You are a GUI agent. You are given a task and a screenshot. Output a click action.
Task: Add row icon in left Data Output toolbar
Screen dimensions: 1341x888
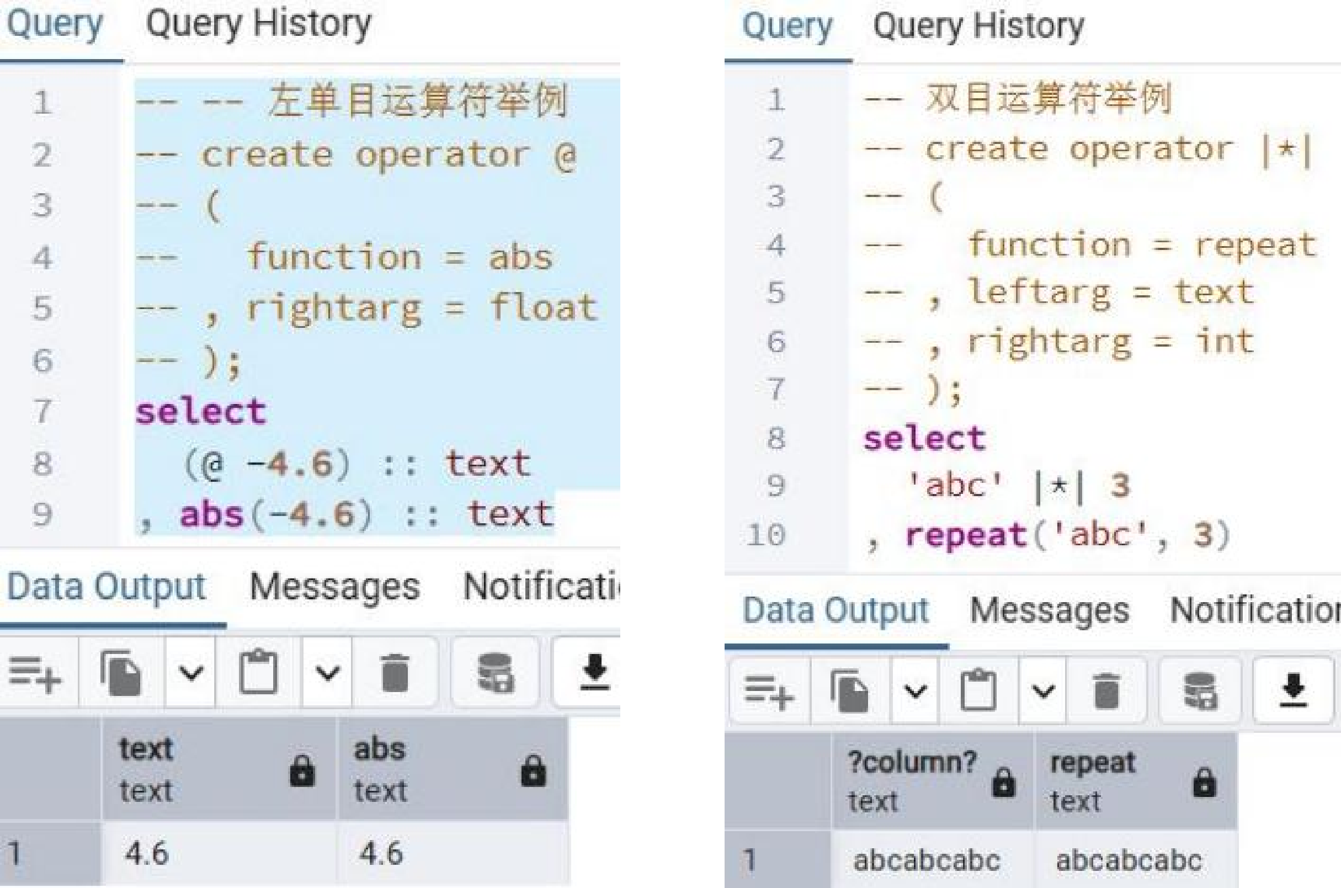coord(35,674)
